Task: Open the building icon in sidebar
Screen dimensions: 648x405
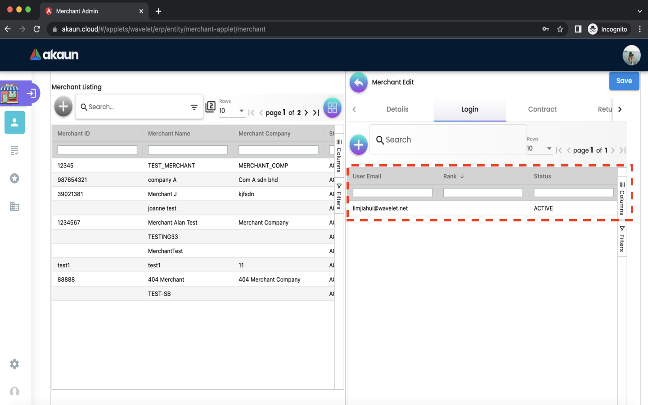Action: tap(14, 207)
